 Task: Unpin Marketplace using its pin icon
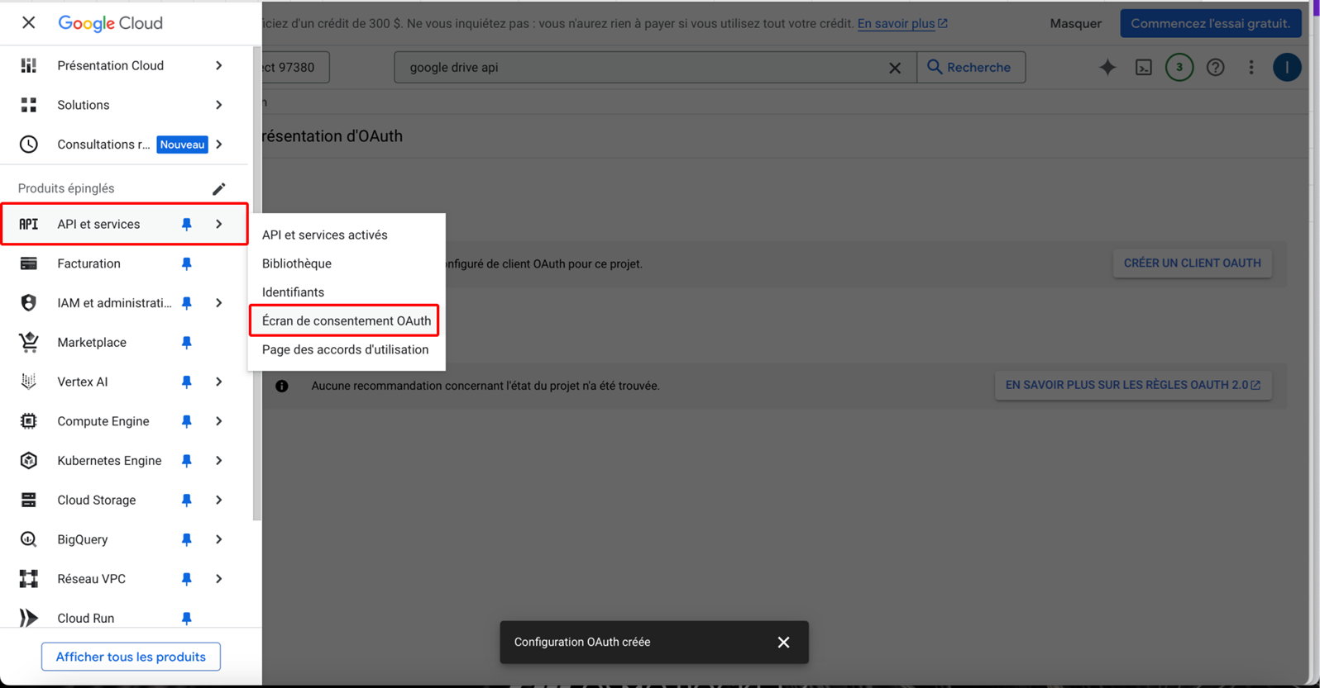click(x=187, y=343)
